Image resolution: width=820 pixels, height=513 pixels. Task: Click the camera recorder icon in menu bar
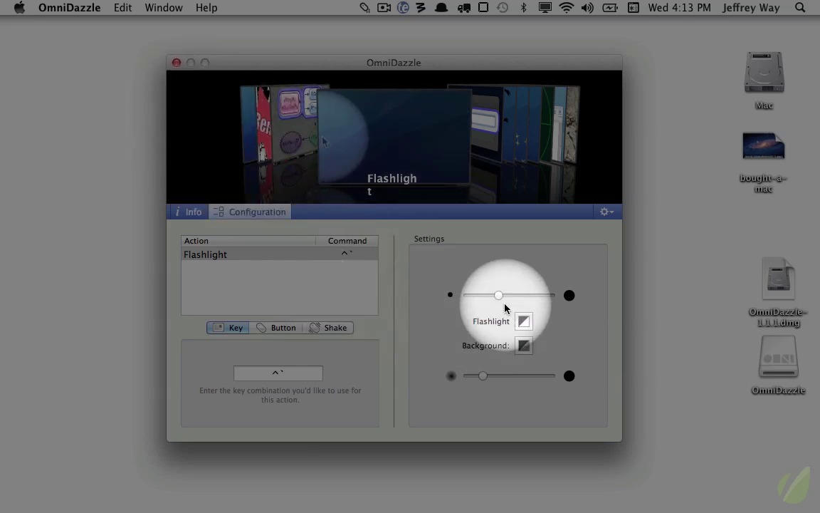384,8
